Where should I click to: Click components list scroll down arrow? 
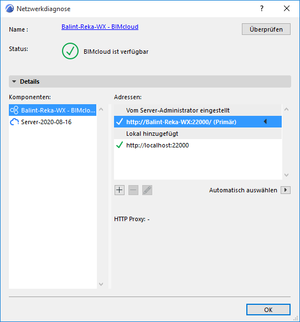click(x=101, y=284)
